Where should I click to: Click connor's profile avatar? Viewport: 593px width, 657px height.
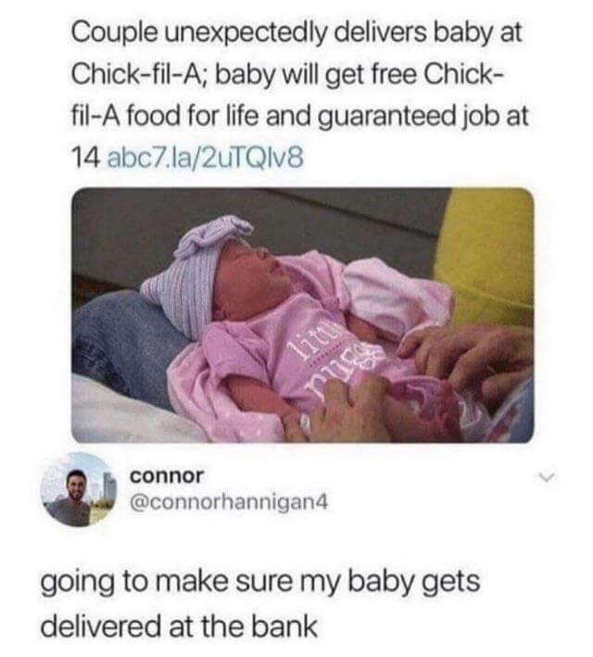click(79, 490)
